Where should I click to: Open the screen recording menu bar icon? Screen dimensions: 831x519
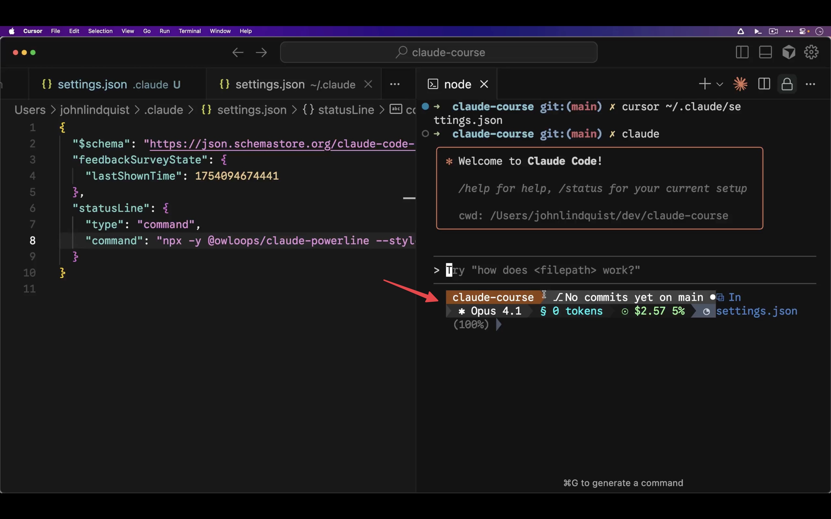click(773, 31)
